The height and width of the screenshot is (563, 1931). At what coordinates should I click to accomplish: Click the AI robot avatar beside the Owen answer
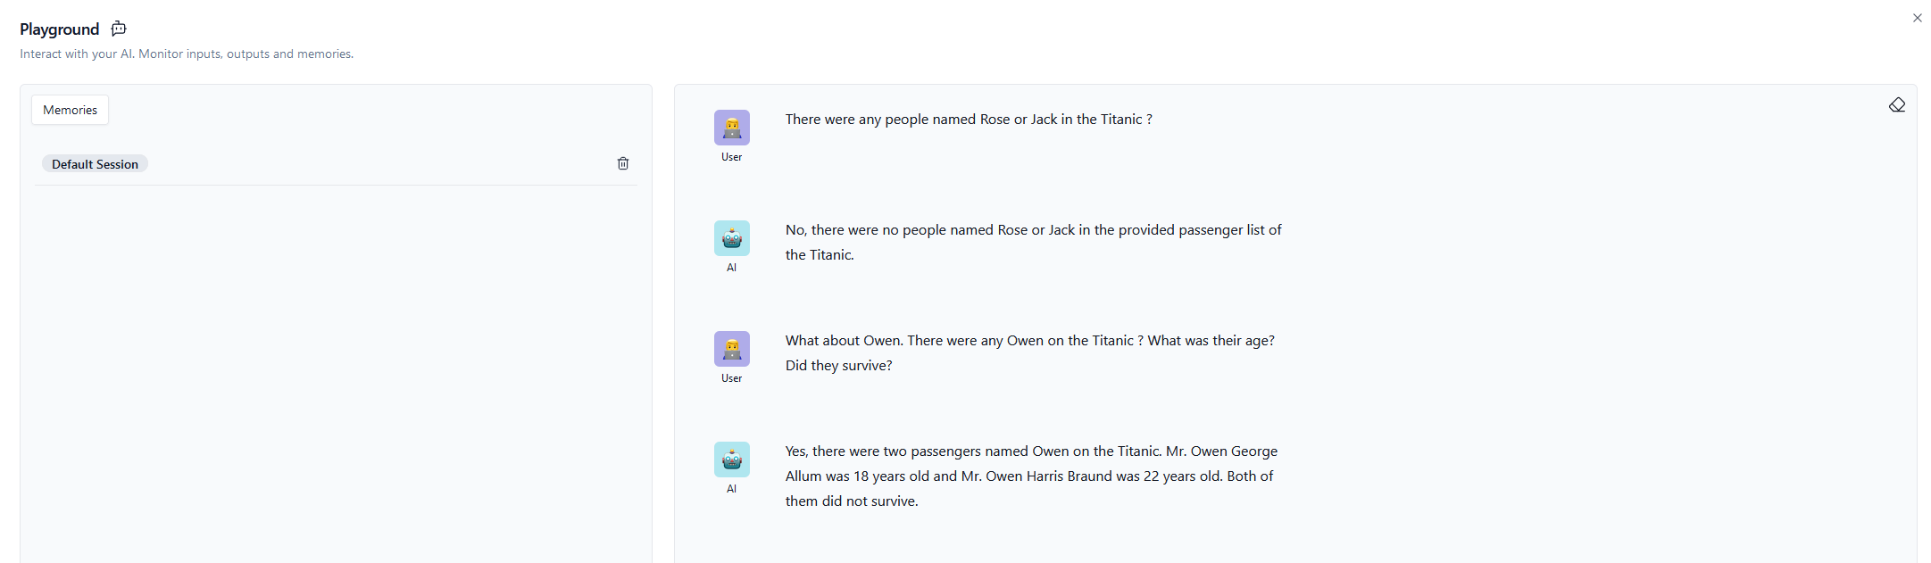(731, 460)
